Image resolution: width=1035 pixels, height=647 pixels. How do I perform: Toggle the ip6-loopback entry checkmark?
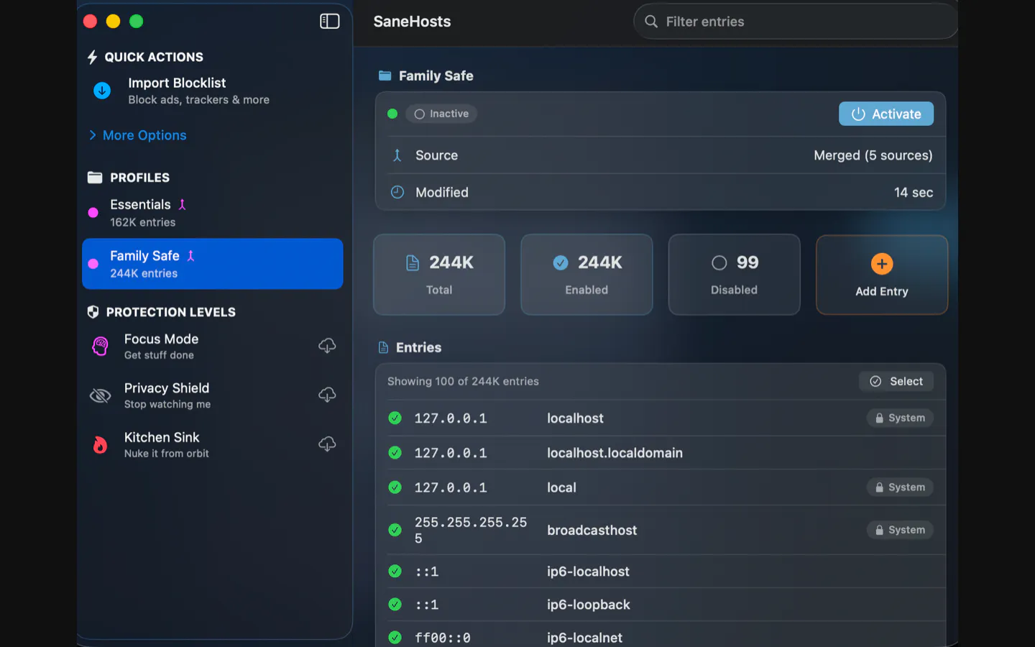pos(395,604)
